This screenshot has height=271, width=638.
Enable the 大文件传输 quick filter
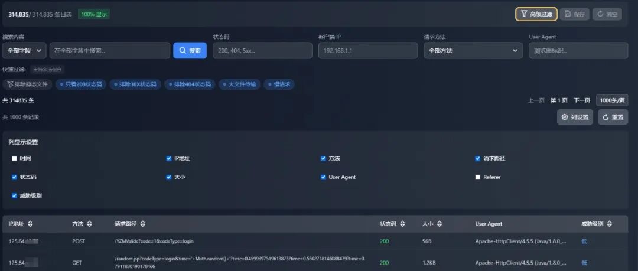tap(240, 84)
